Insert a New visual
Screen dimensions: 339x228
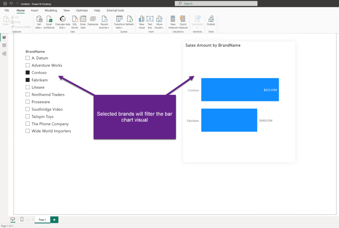(142, 22)
